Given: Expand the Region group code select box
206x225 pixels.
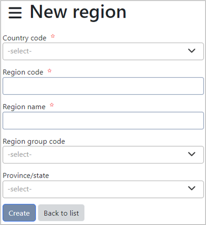Looking at the screenshot, I should point(103,155).
